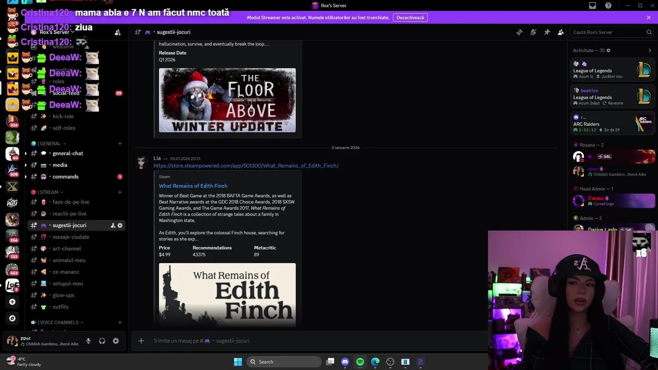This screenshot has height=370, width=658.
Task: Click the Windows taskbar Search box
Action: [284, 362]
